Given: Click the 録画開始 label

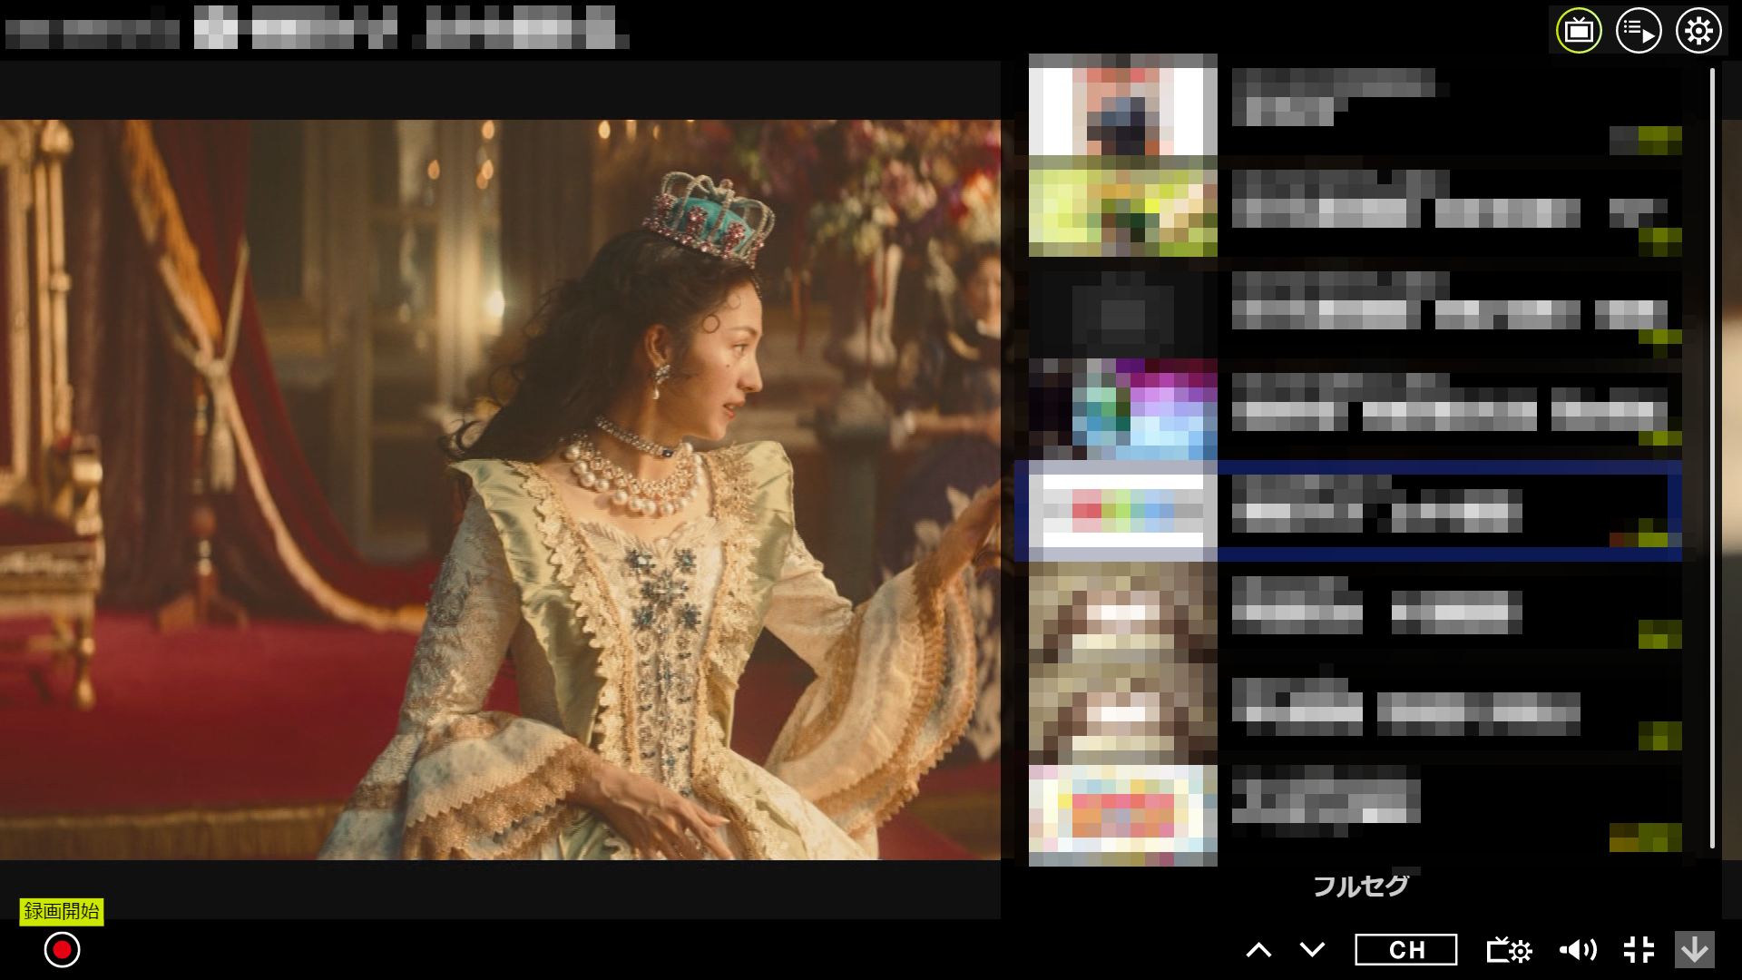Looking at the screenshot, I should click(x=62, y=911).
